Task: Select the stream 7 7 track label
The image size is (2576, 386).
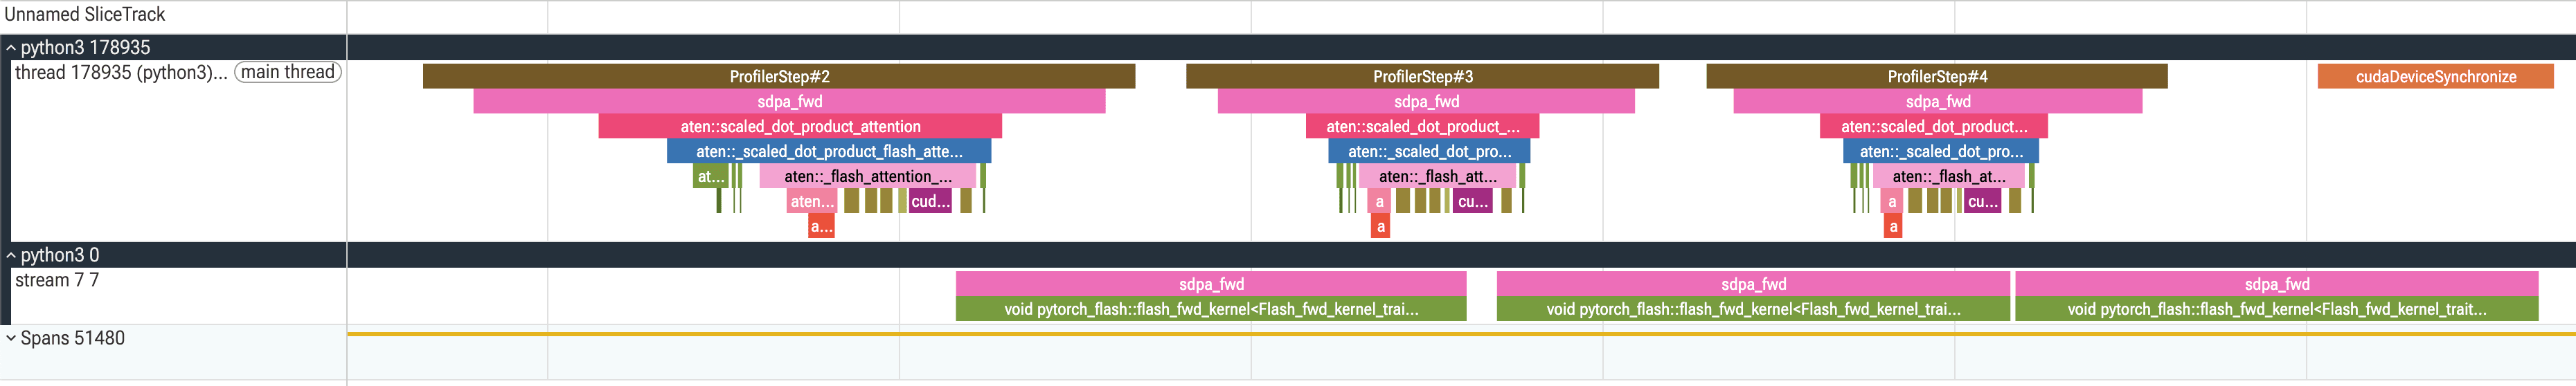Action: click(x=57, y=280)
